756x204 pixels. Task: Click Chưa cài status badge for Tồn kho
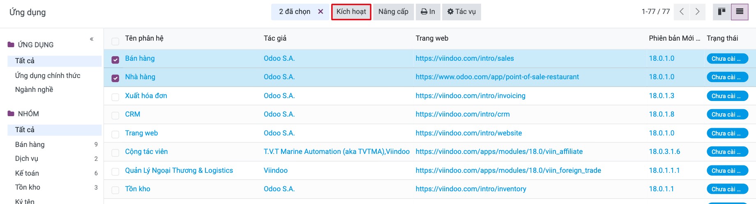point(727,189)
